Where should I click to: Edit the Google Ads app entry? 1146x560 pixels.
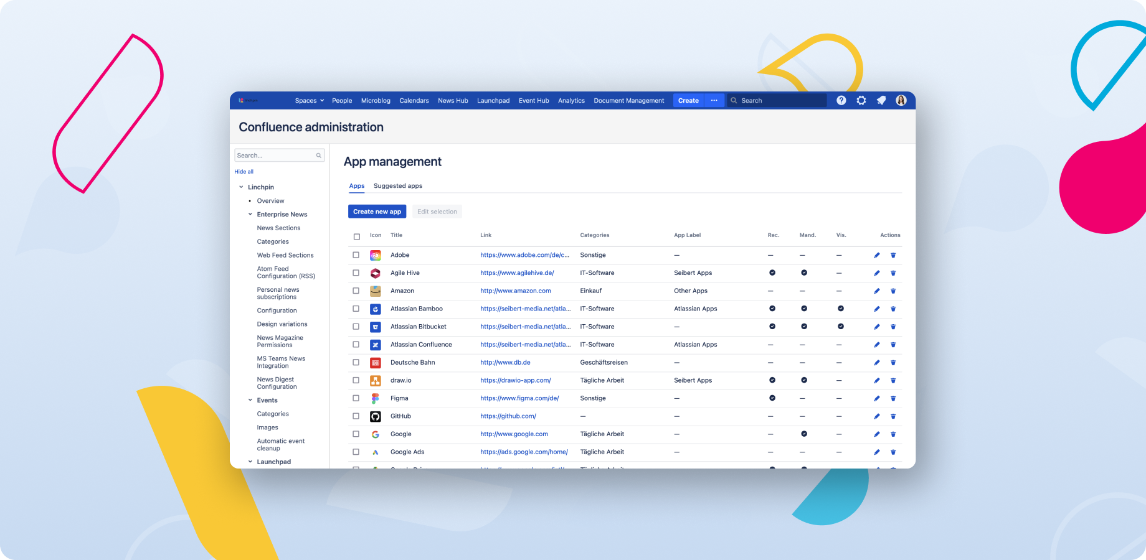(x=877, y=452)
